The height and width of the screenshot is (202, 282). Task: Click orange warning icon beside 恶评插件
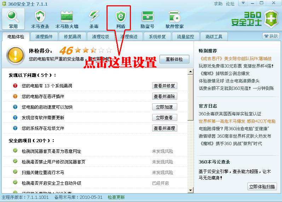point(15,96)
